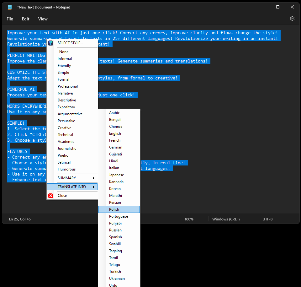Choose Korean in the submenu

click(119, 189)
